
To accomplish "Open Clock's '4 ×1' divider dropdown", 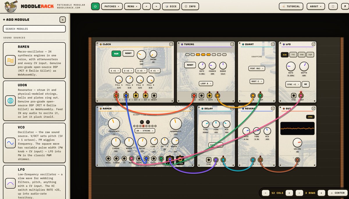I will pos(155,70).
